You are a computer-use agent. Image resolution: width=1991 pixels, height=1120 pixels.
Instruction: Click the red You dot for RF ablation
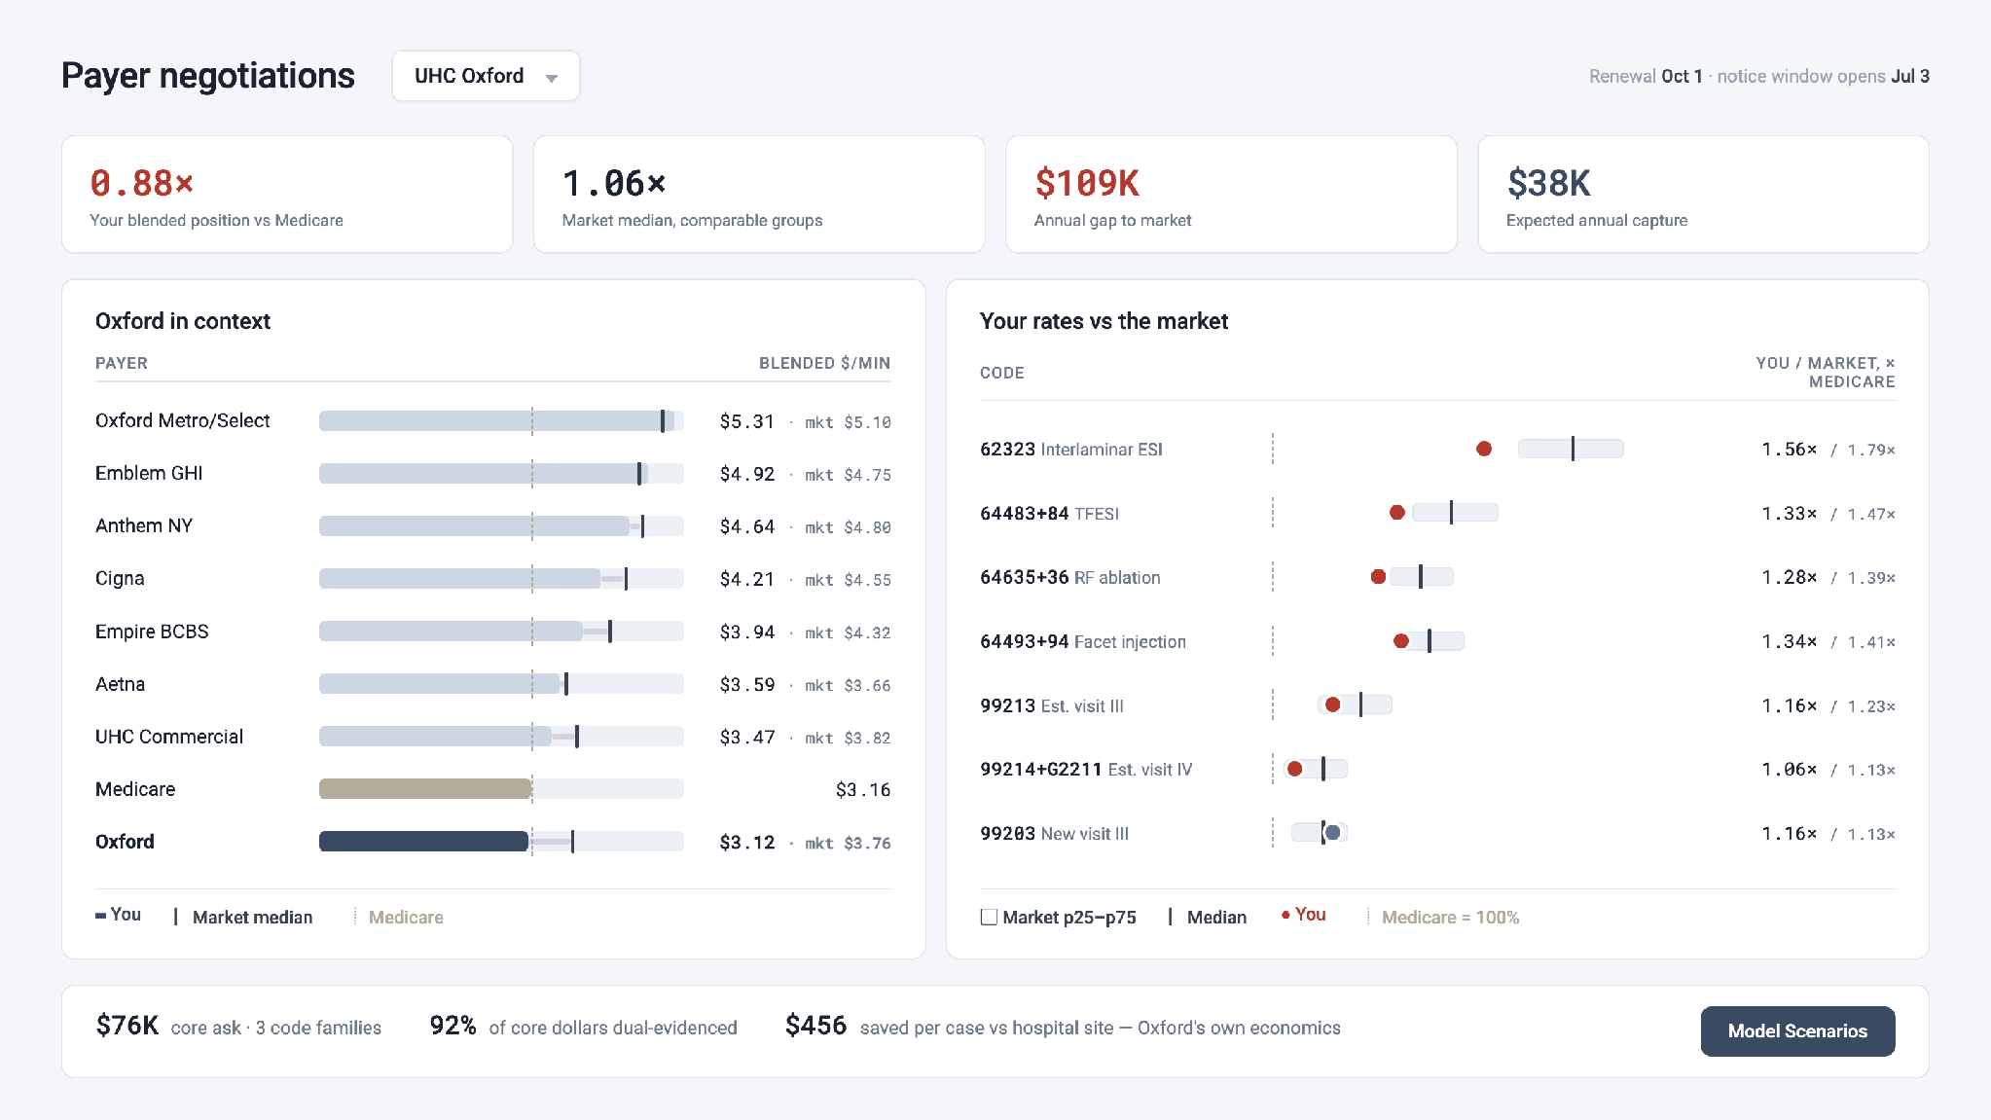point(1379,577)
